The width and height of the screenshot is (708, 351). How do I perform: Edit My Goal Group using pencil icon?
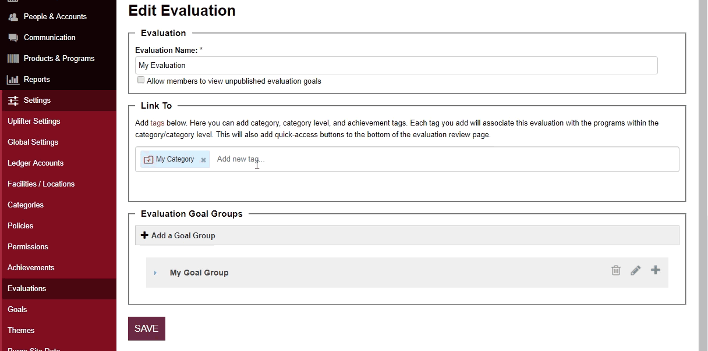[635, 270]
